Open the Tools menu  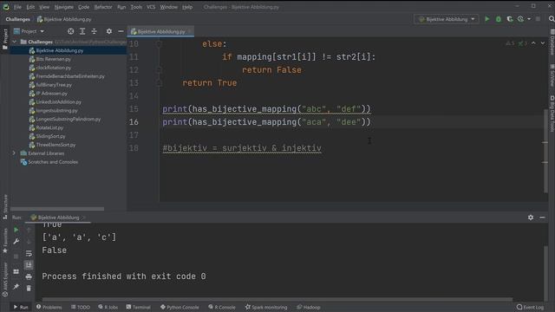136,7
